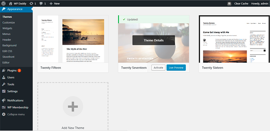270x131 pixels.
Task: Click New in the admin bar
Action: coord(57,4)
